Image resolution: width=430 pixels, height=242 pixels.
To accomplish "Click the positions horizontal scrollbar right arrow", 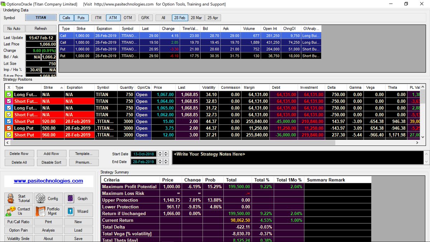I will click(417, 142).
